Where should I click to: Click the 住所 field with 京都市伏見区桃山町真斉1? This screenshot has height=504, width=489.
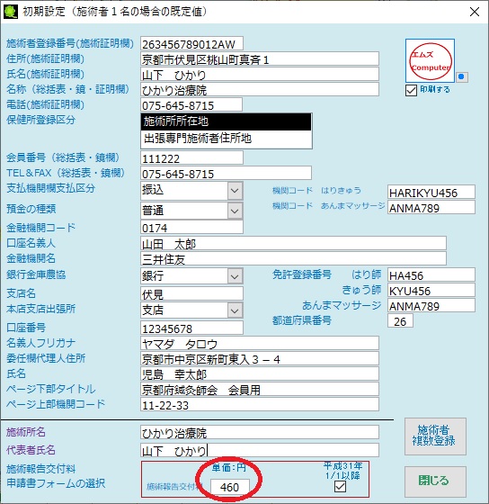coord(260,58)
